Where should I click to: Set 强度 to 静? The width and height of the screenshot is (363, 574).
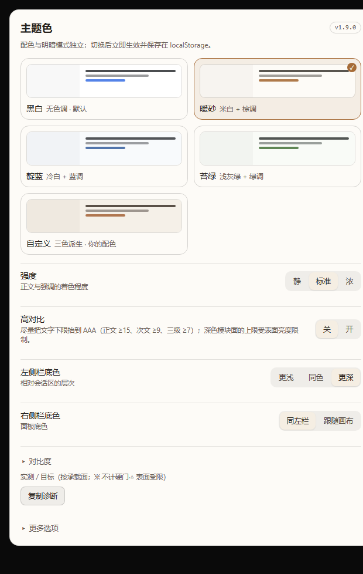tap(297, 281)
